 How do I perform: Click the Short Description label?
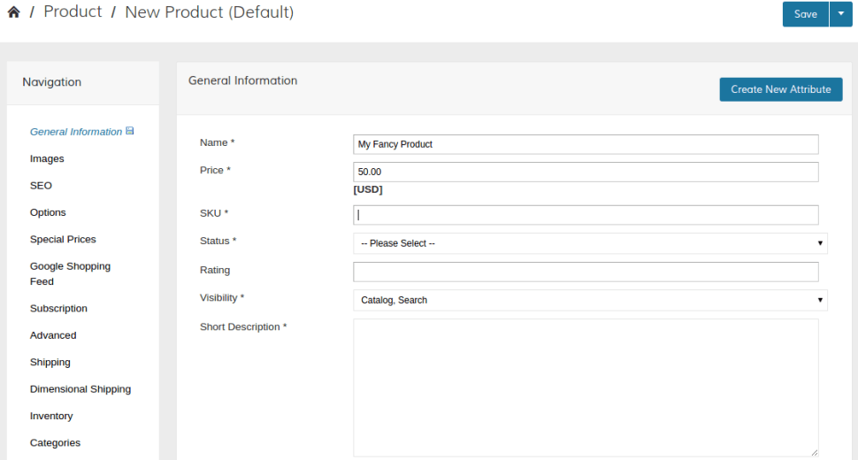[243, 326]
